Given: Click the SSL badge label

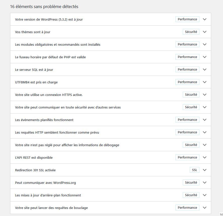Looking at the screenshot, I should coord(194,170).
